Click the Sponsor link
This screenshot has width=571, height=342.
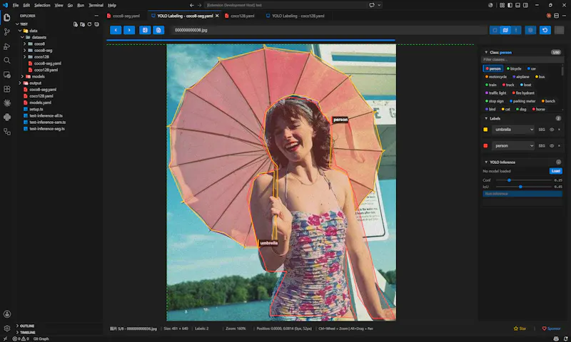click(551, 328)
